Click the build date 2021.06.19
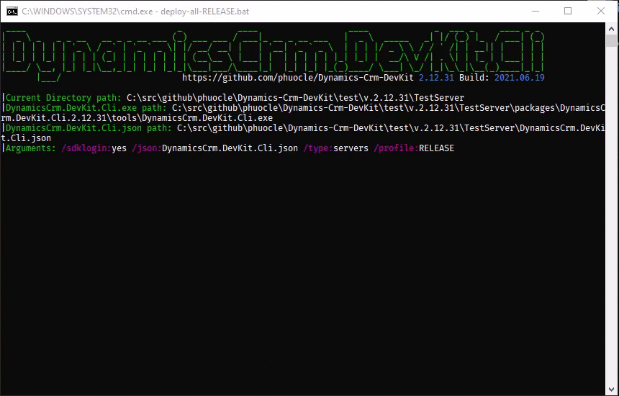Viewport: 619px width, 396px height. 520,77
